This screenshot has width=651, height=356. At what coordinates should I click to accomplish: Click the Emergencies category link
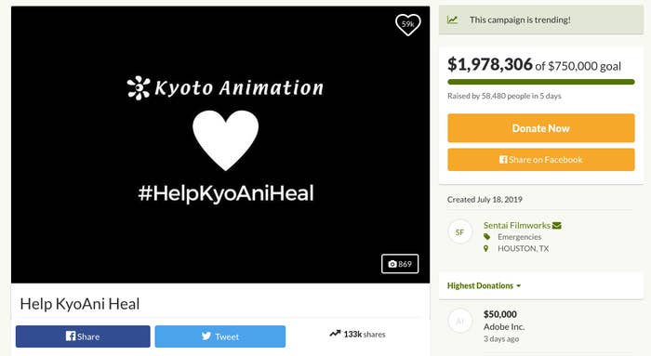pyautogui.click(x=519, y=237)
